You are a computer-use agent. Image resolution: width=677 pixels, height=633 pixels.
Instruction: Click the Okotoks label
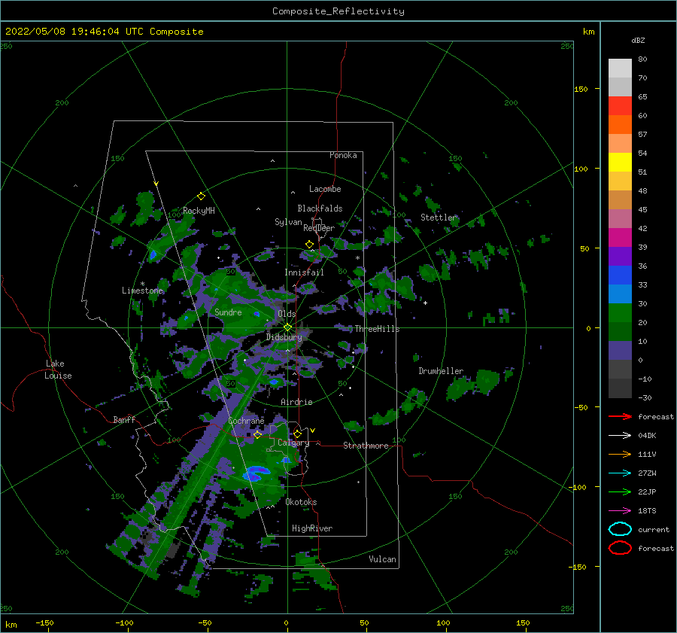(x=301, y=502)
